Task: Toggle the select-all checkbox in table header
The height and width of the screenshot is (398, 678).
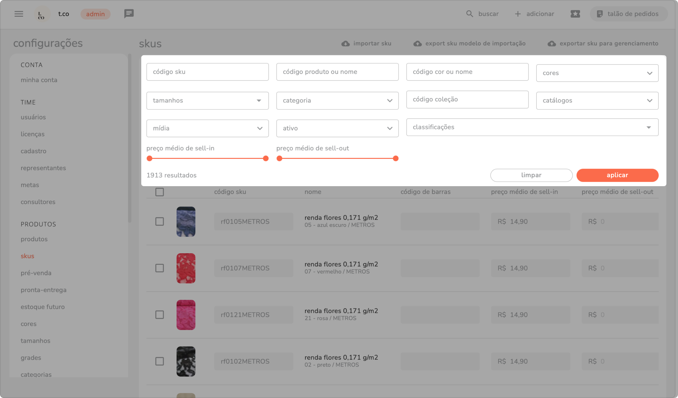Action: (x=160, y=192)
